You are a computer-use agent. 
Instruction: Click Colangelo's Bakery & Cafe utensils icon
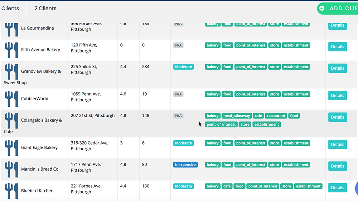point(11,120)
